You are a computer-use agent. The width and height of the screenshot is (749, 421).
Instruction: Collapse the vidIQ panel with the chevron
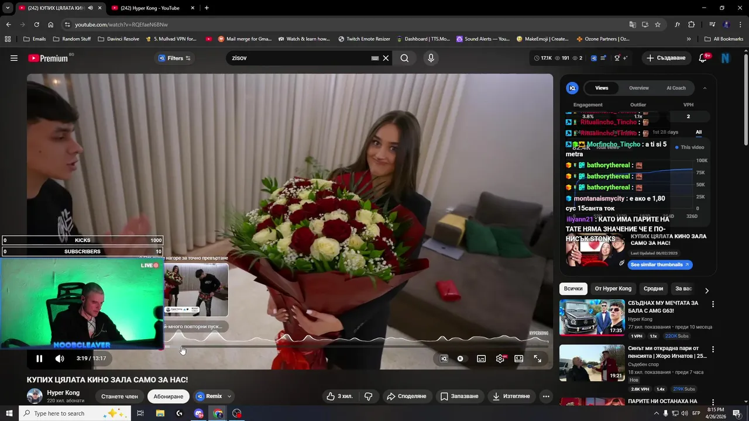(705, 88)
